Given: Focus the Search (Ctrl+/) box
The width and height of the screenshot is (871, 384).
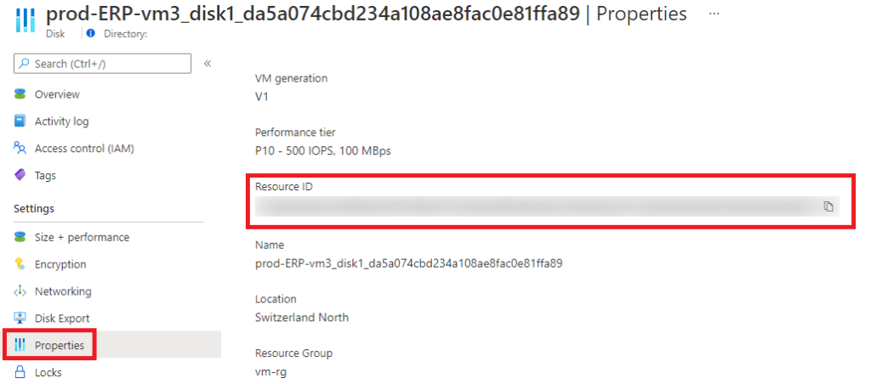Looking at the screenshot, I should [102, 64].
